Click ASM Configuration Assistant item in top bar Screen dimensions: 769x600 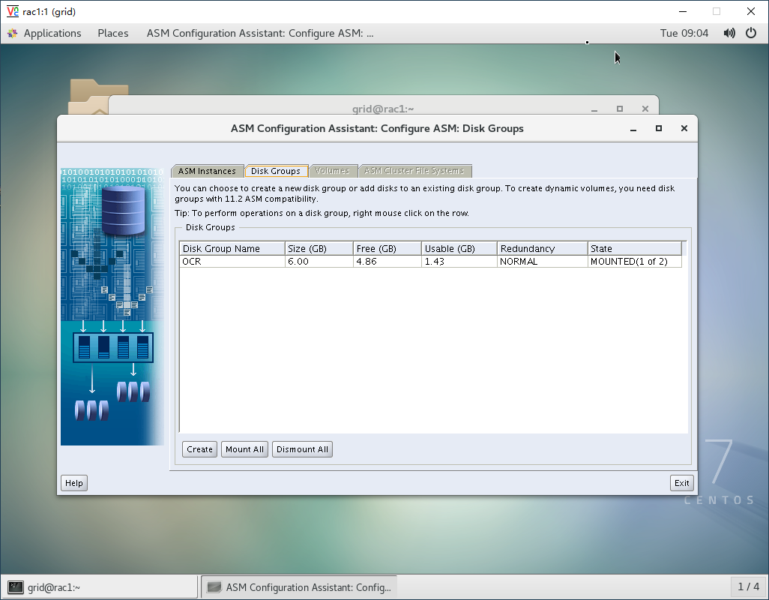coord(260,33)
